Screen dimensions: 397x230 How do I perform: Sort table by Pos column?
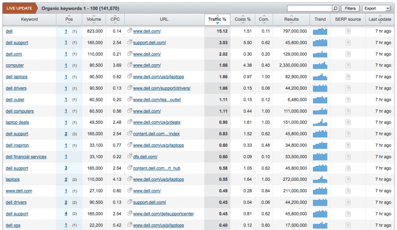(69, 19)
